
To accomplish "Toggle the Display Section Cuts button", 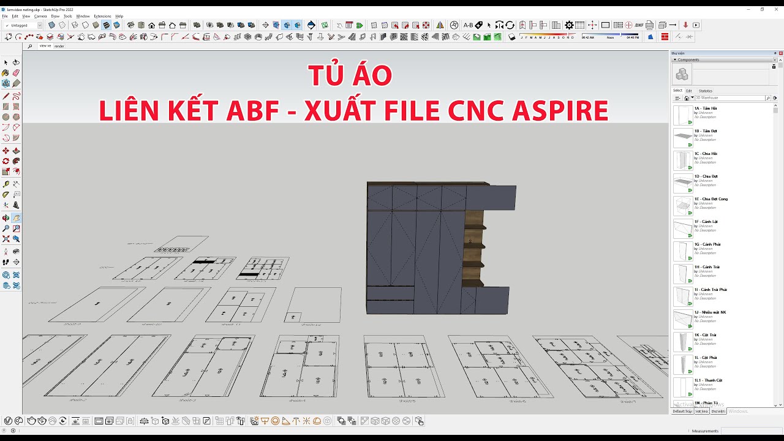I will pos(287,25).
